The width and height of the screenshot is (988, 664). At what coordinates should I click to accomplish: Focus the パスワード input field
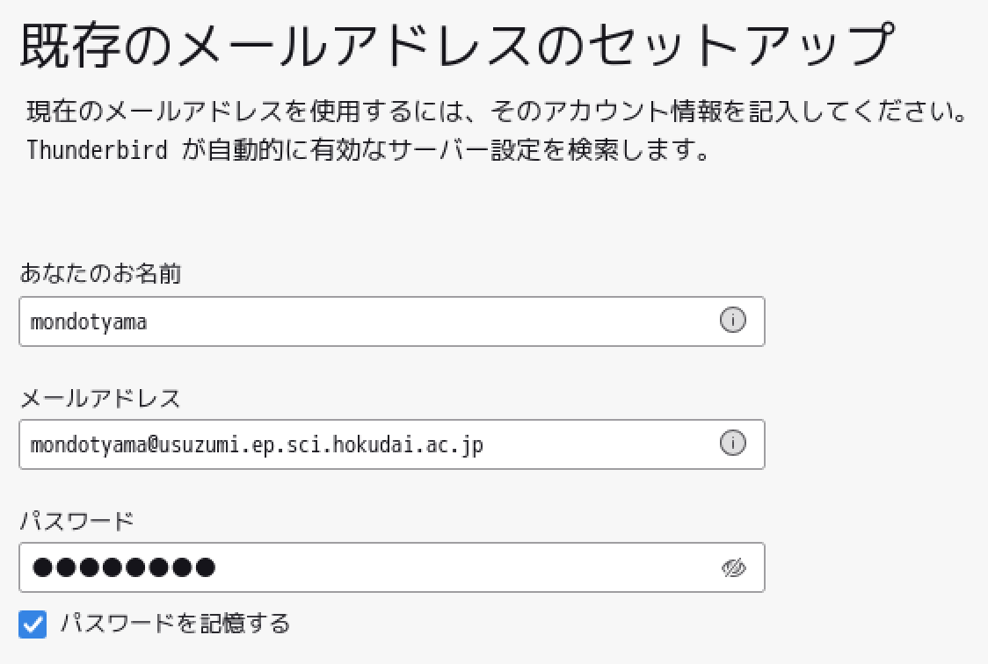(392, 567)
